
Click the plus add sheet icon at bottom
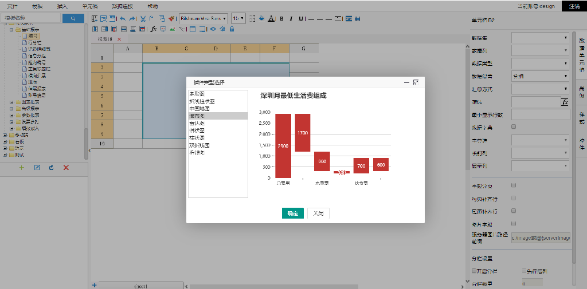[x=95, y=285]
